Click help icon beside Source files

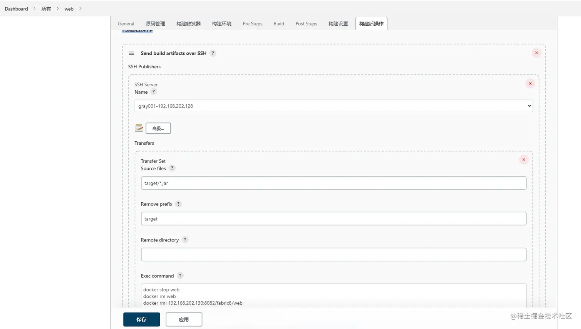[x=172, y=168]
